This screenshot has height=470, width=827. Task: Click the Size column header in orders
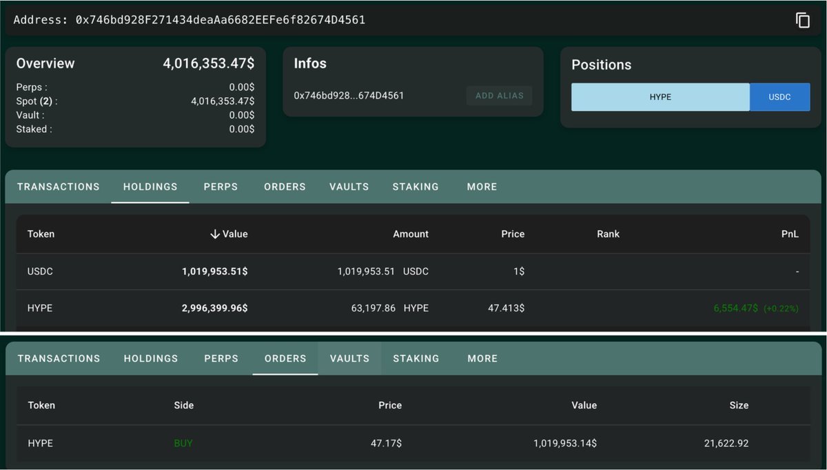[x=739, y=405]
